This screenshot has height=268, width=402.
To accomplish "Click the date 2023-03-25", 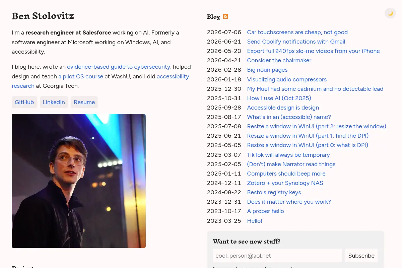I will pos(224,221).
